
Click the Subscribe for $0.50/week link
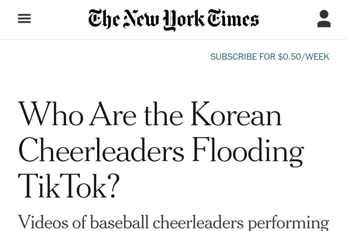(x=270, y=57)
